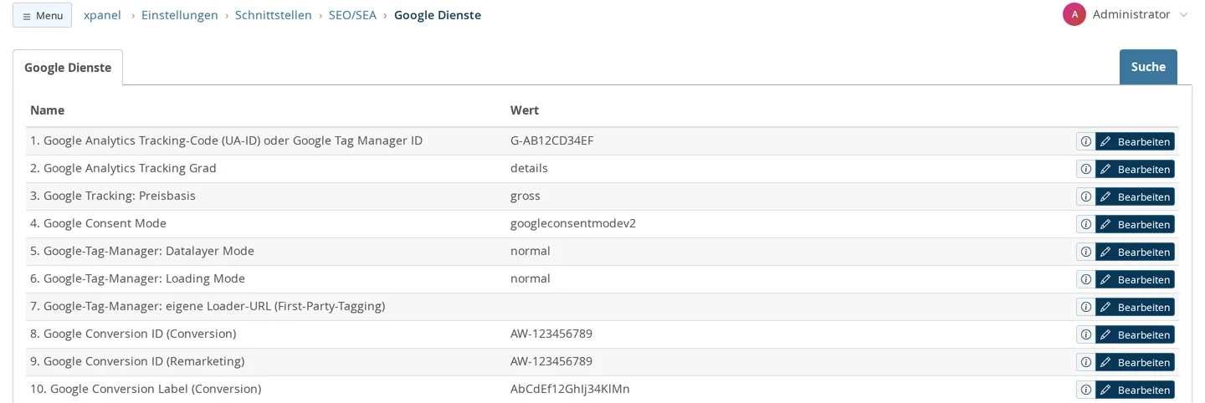Open the Suche tab

[1148, 67]
